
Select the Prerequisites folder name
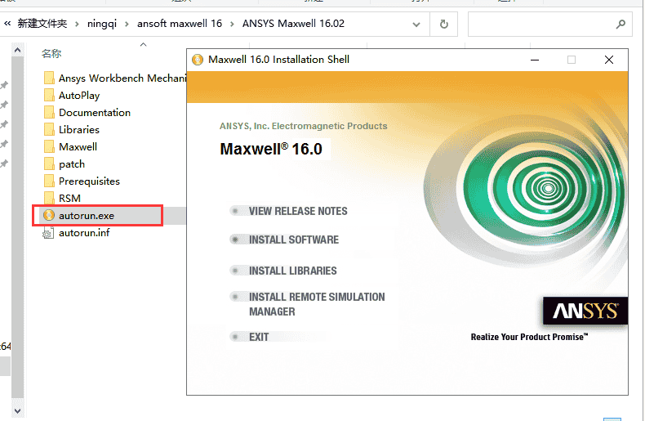coord(89,181)
